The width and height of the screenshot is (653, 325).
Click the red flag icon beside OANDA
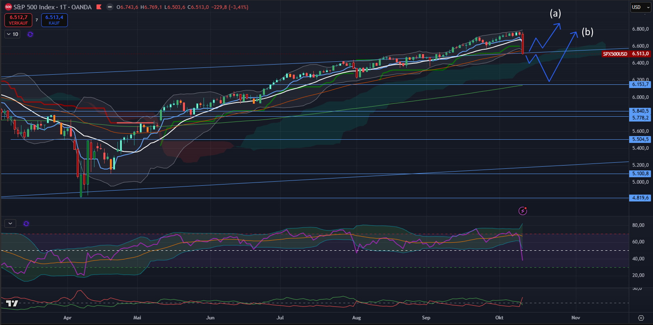[x=99, y=7]
